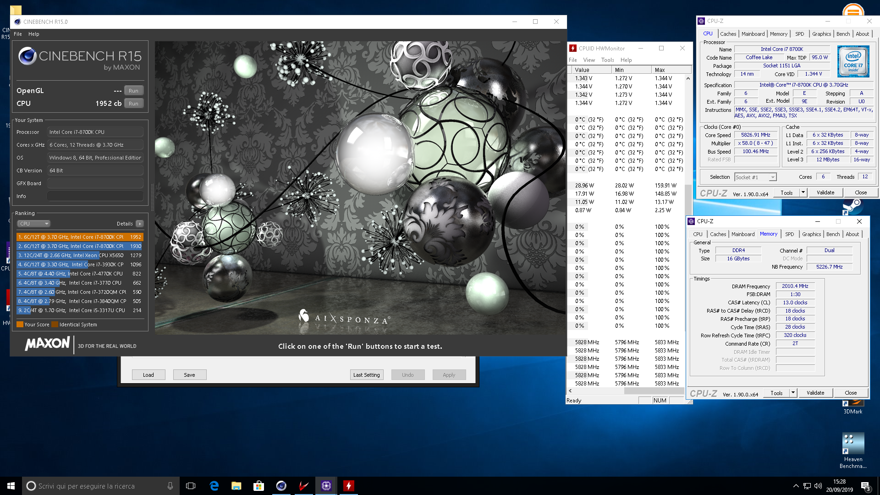Viewport: 880px width, 495px height.
Task: Launch Microsoft Edge from the taskbar
Action: [x=214, y=486]
